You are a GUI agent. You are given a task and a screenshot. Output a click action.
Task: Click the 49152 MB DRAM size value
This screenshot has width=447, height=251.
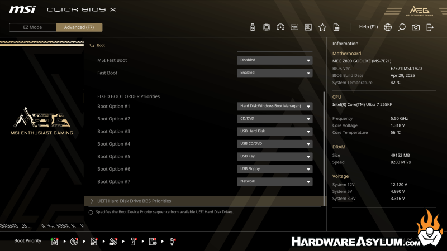pos(400,155)
